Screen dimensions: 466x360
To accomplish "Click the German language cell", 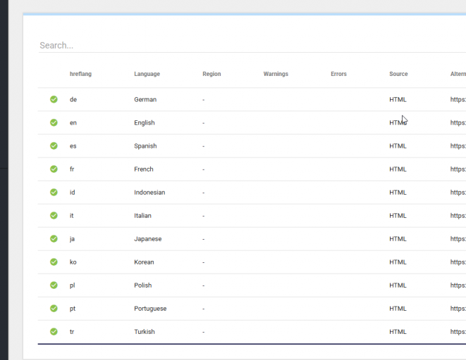I will pyautogui.click(x=145, y=100).
